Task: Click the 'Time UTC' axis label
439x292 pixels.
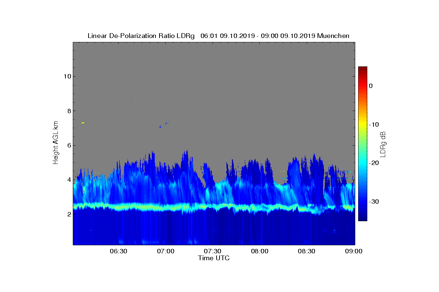Action: click(x=214, y=258)
